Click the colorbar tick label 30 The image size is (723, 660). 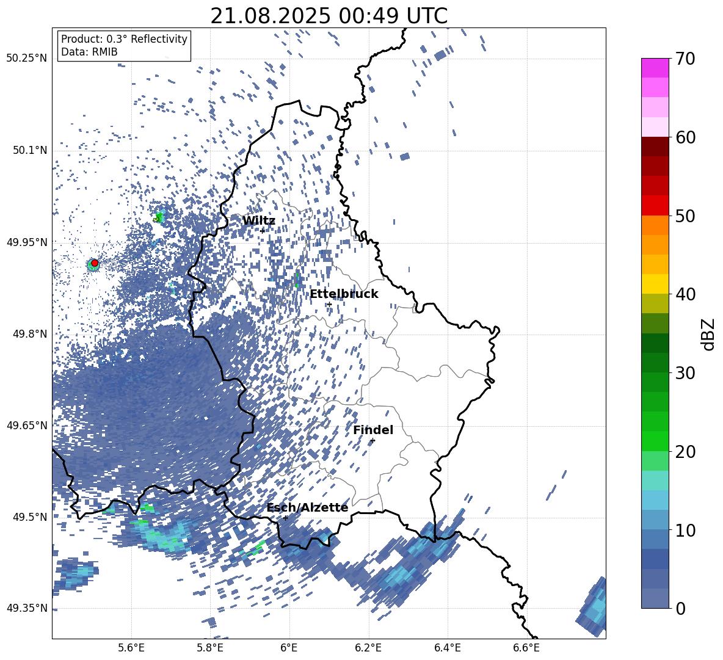tap(685, 373)
